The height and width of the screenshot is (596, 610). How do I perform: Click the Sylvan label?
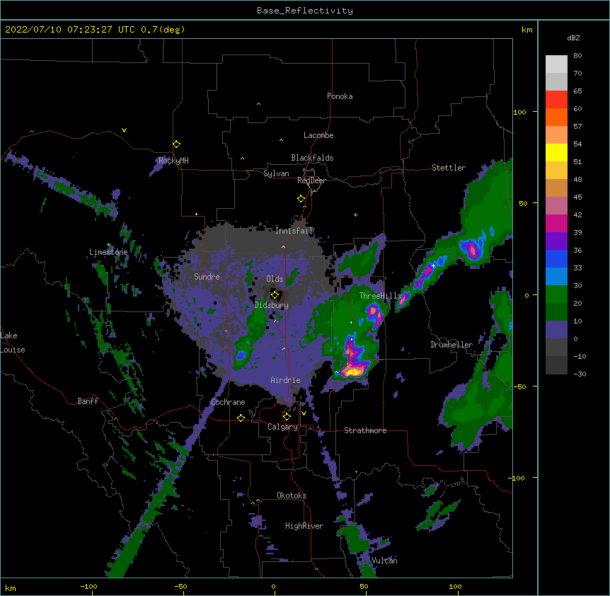coord(276,173)
